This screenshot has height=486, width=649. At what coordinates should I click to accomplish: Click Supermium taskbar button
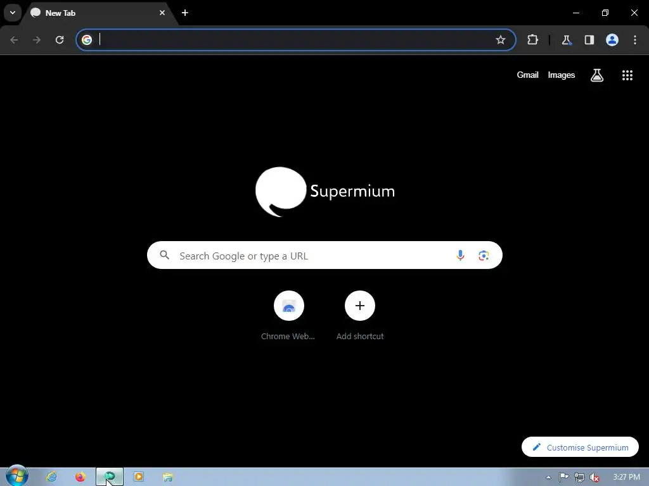pos(110,477)
